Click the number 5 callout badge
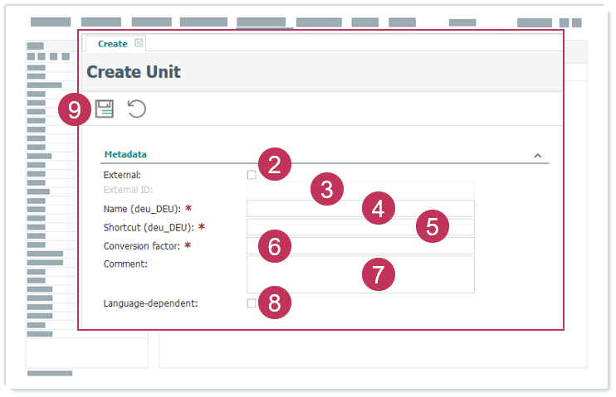 (432, 226)
